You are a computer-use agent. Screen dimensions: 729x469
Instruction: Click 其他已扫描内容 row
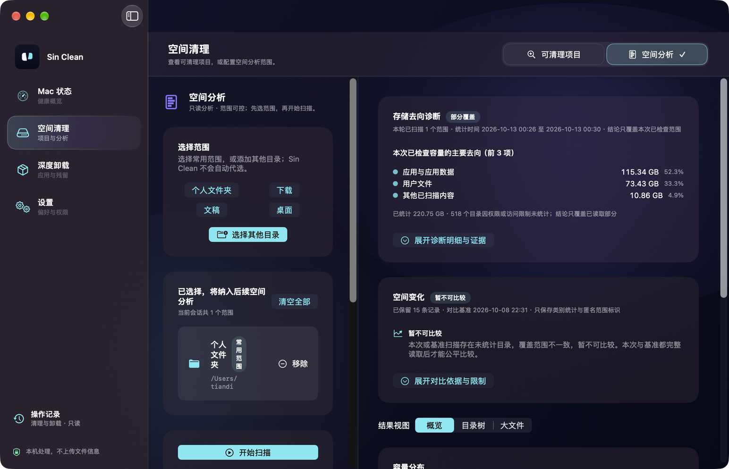(x=538, y=195)
